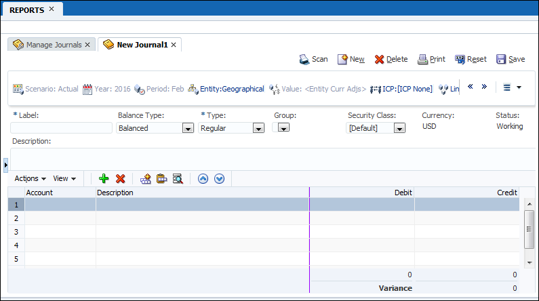Click the magnifier scan table icon

(x=178, y=179)
